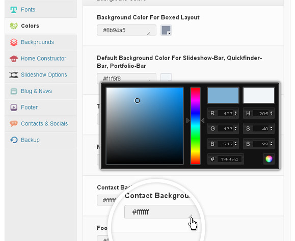The height and width of the screenshot is (241, 295).
Task: Click the #8b94a5 color input field
Action: 126,30
